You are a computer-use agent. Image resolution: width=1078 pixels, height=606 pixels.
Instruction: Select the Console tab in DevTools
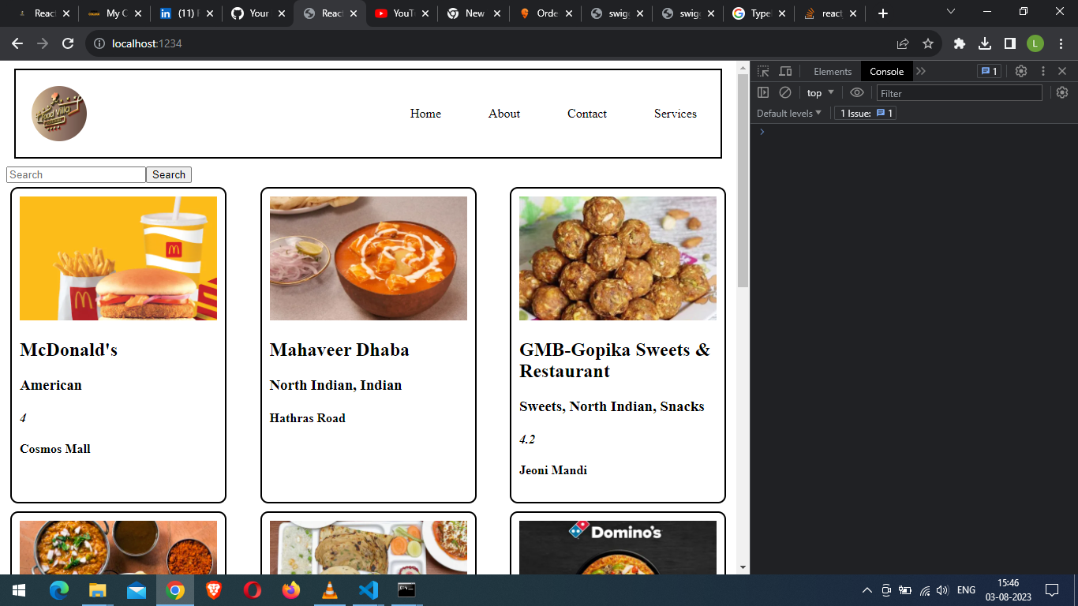click(x=886, y=71)
